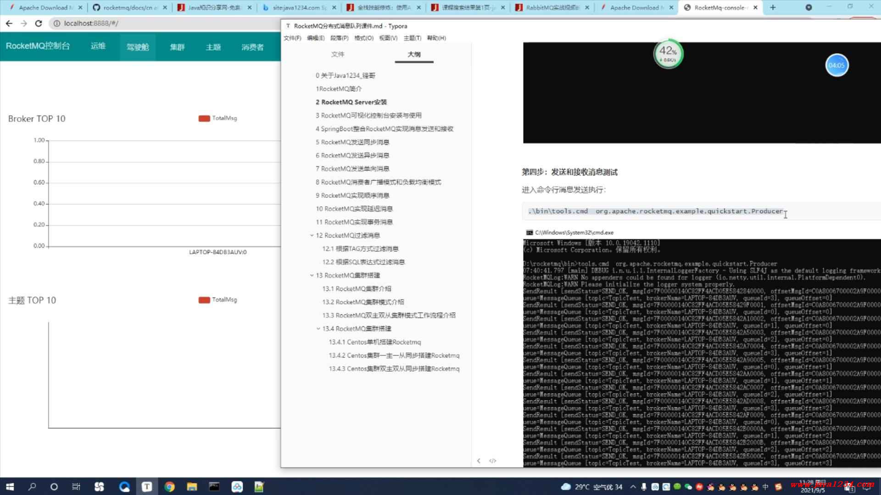The width and height of the screenshot is (881, 495).
Task: Open Typora 主题(T) menu
Action: (x=413, y=38)
